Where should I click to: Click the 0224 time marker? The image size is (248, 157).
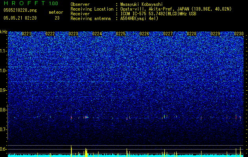97,34
